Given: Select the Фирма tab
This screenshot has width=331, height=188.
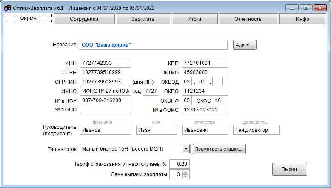Looking at the screenshot, I should point(29,18).
